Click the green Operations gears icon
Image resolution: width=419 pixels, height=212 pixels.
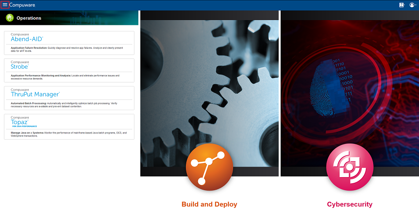click(x=10, y=18)
